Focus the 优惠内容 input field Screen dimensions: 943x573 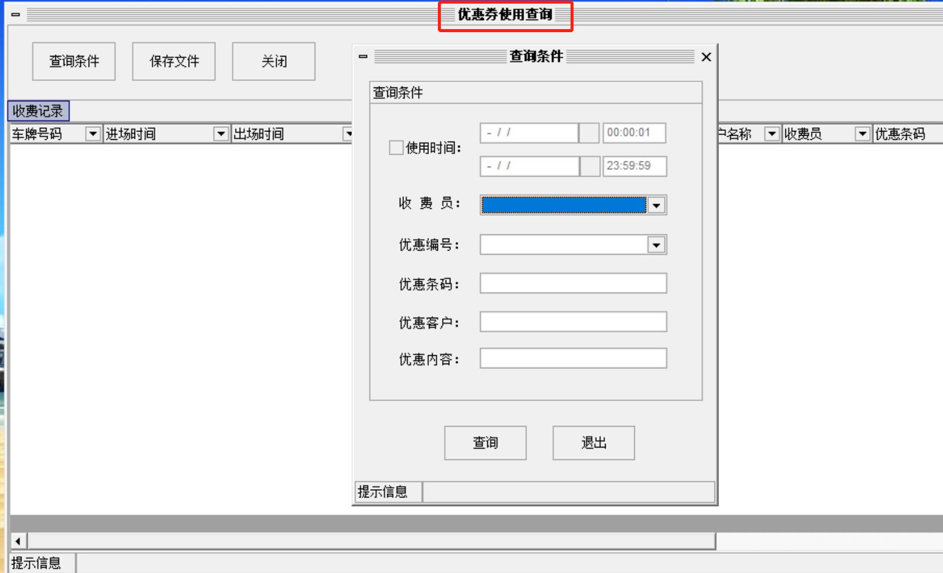tap(574, 358)
